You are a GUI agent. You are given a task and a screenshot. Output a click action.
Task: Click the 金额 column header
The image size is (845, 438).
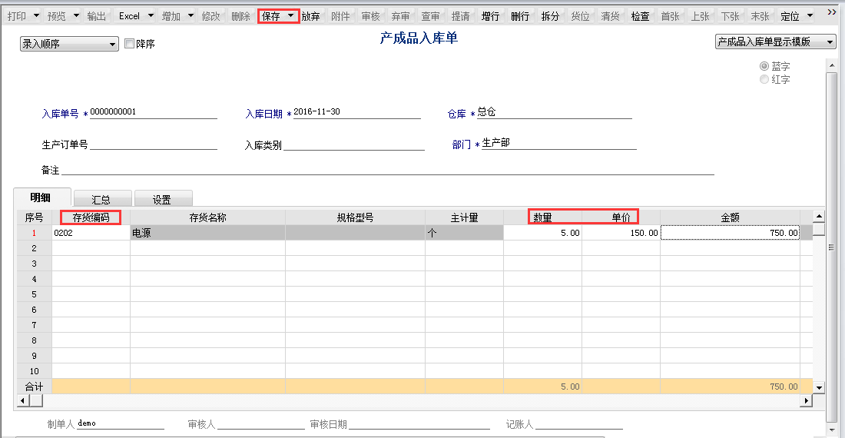click(731, 217)
